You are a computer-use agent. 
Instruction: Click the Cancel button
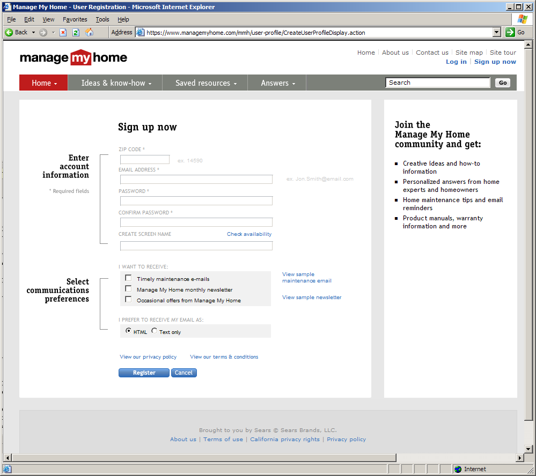184,373
